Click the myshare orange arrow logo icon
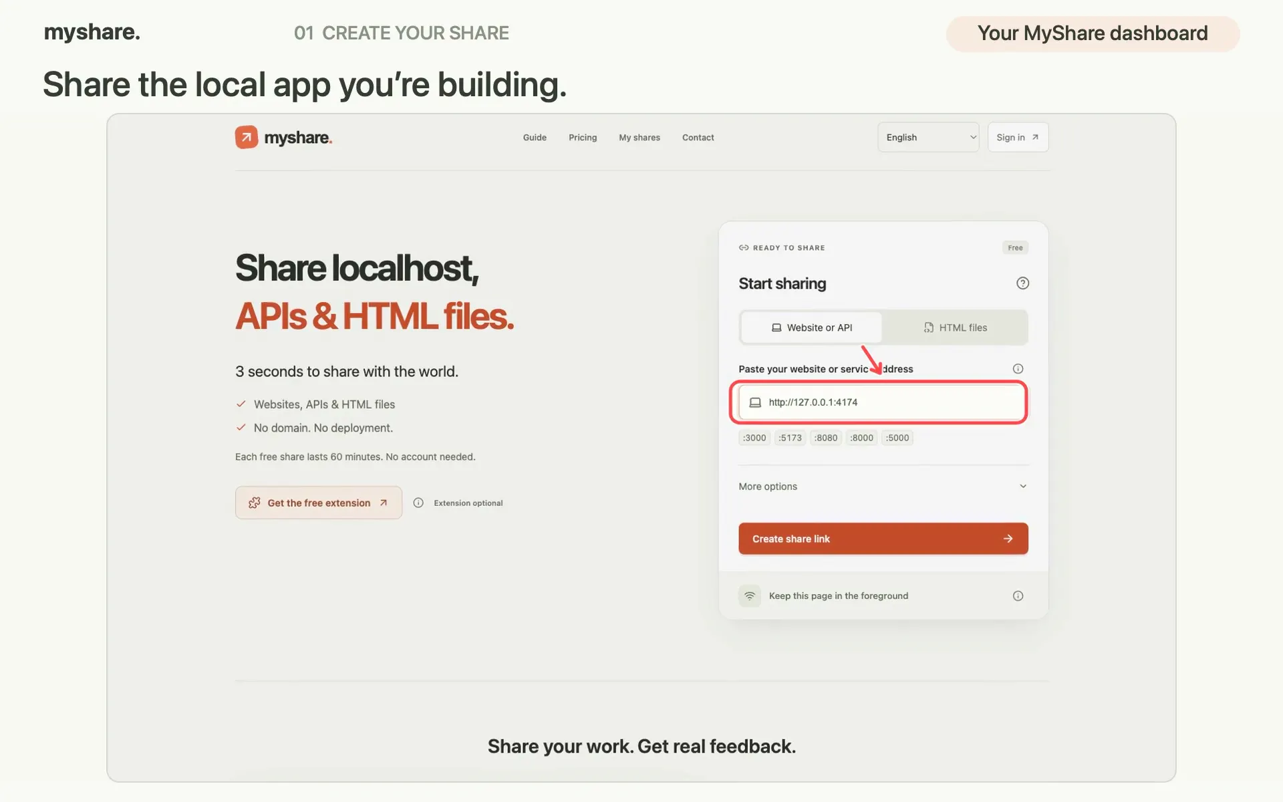The width and height of the screenshot is (1283, 802). point(247,137)
